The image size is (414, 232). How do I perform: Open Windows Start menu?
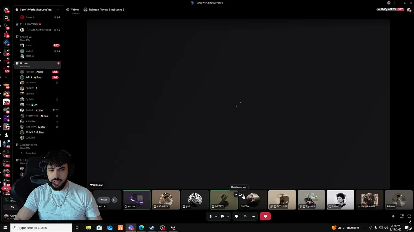pyautogui.click(x=5, y=228)
